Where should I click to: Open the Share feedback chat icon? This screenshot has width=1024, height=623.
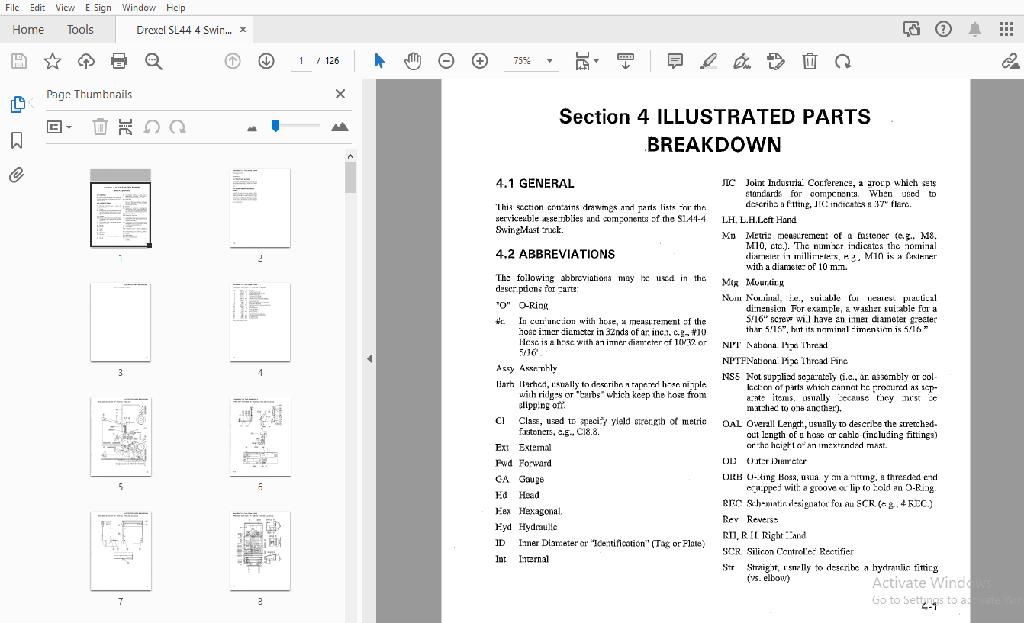click(x=911, y=29)
